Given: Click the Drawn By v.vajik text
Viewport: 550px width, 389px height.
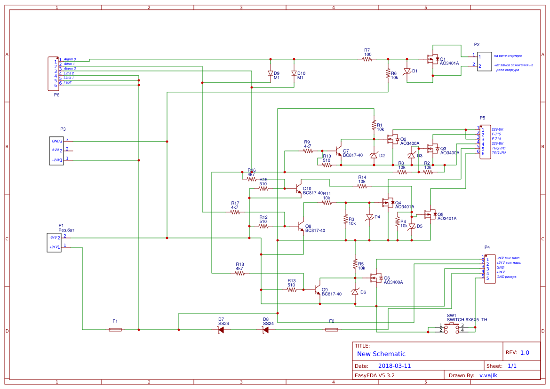Looking at the screenshot, I should [x=473, y=375].
